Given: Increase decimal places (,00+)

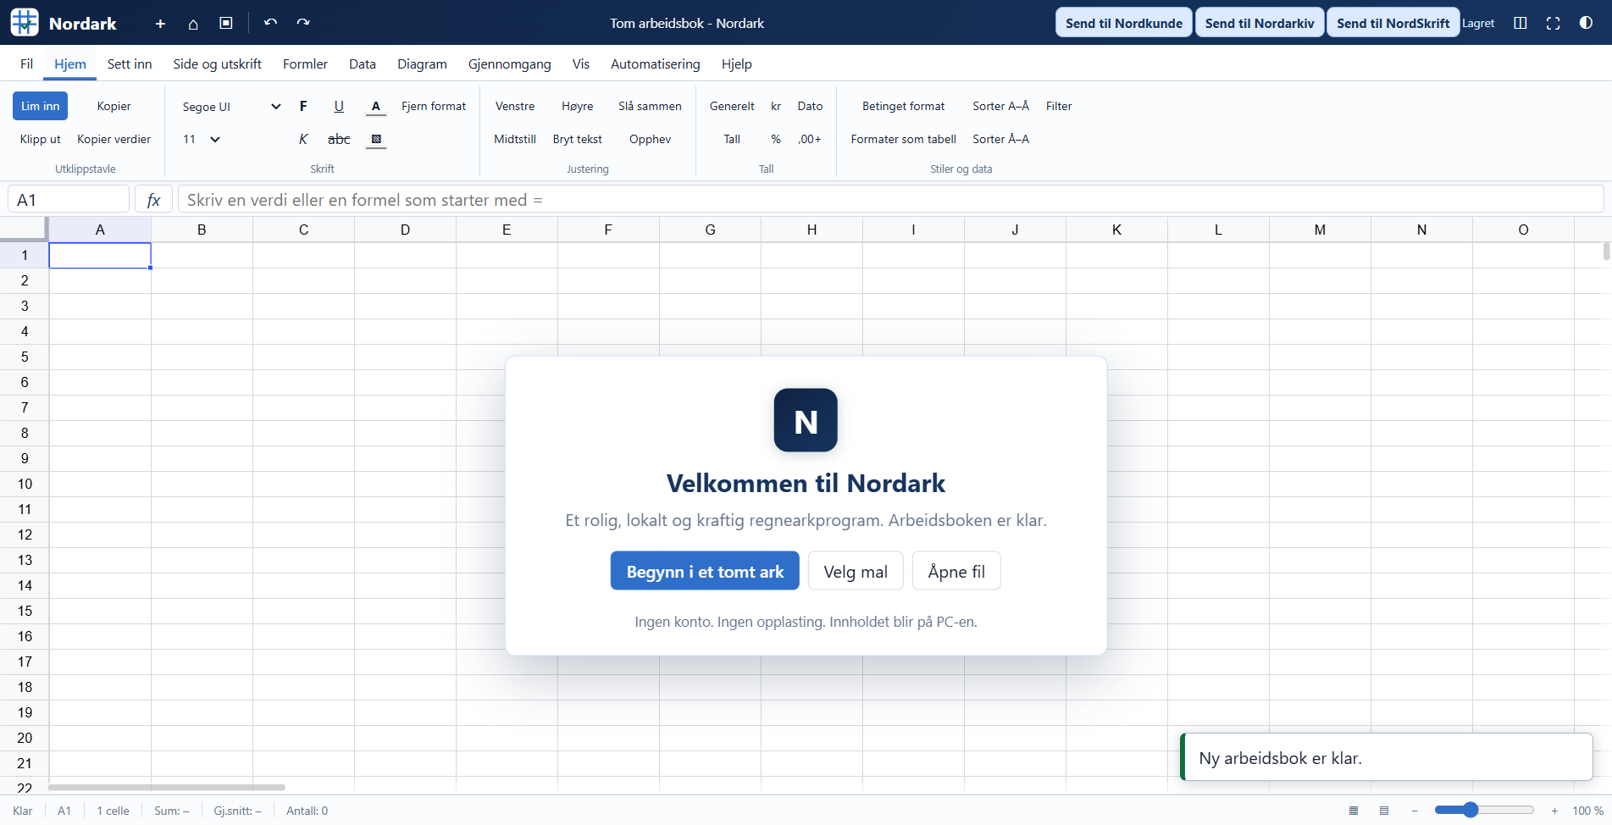Looking at the screenshot, I should [x=810, y=139].
